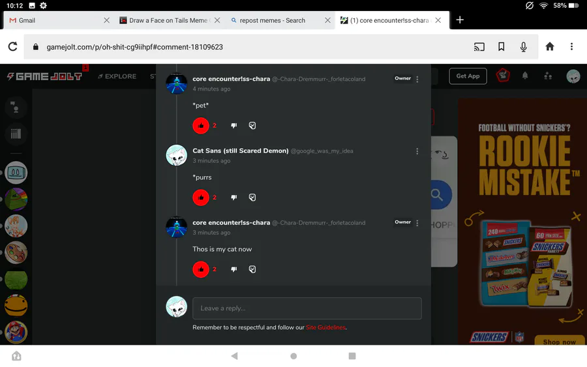Like the *pet* comment
This screenshot has height=367, width=587.
click(201, 126)
